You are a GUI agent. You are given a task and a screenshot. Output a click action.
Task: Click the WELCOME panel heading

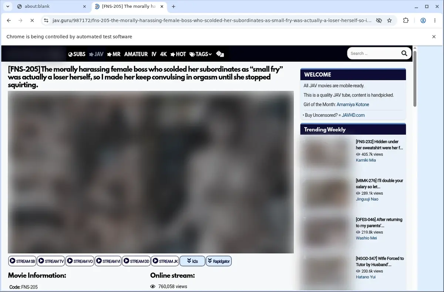pos(317,75)
